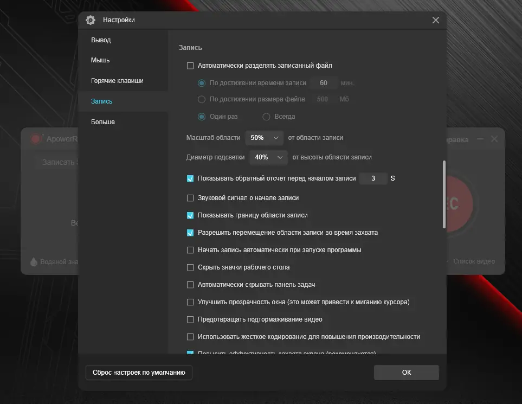Confirm settings with the OK button
The height and width of the screenshot is (404, 522).
406,373
